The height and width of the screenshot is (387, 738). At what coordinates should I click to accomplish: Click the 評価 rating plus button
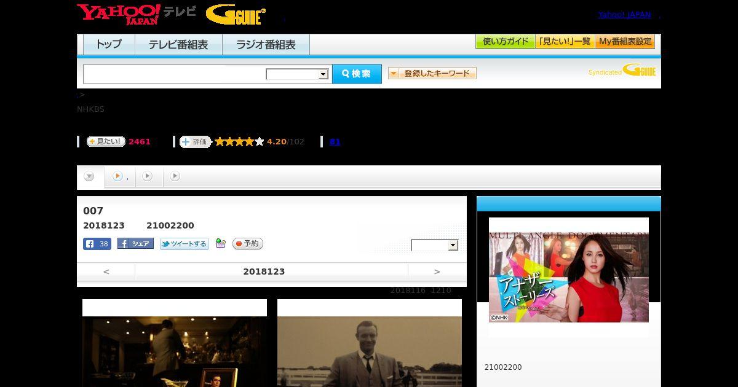195,142
